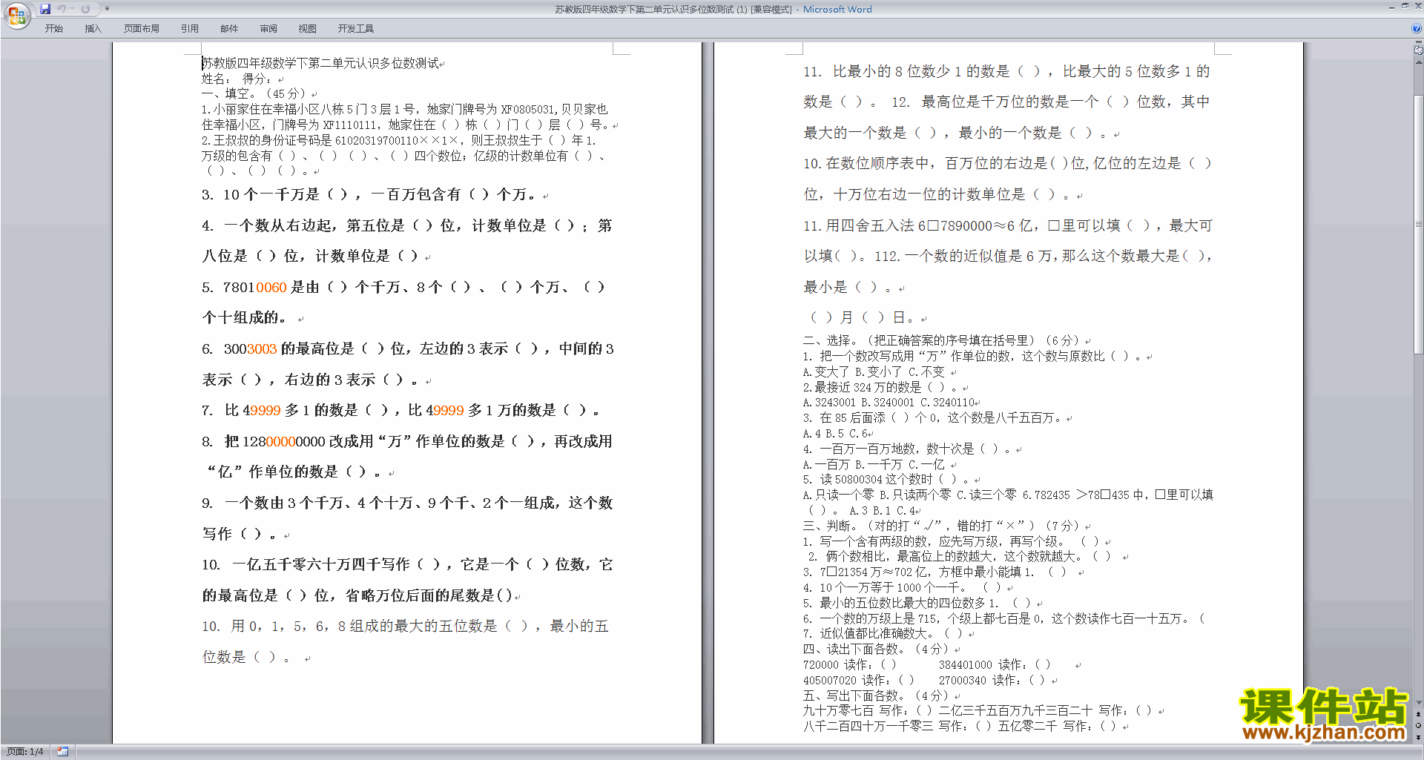Redo the last action

pyautogui.click(x=85, y=9)
